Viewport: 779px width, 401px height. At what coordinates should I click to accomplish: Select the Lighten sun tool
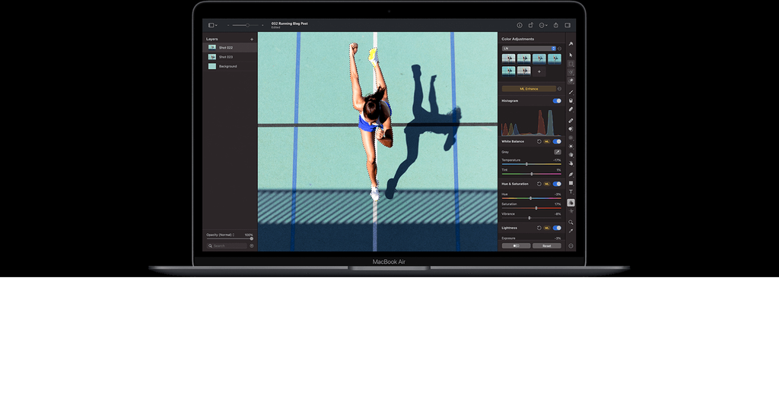tap(571, 147)
